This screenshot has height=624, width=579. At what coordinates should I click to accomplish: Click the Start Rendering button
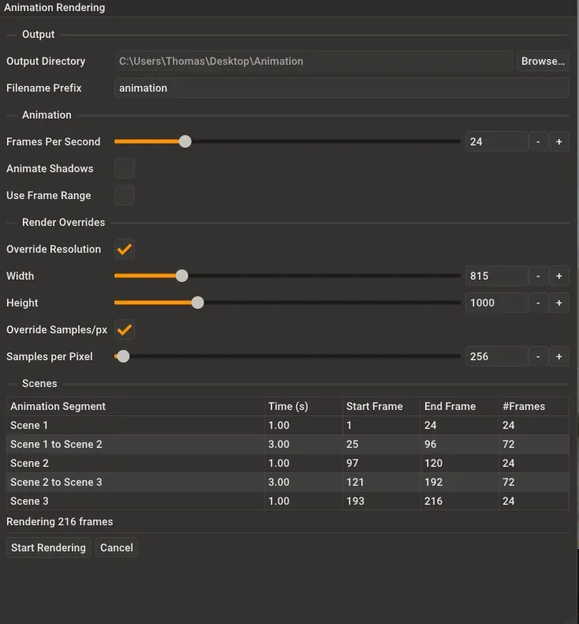pyautogui.click(x=48, y=547)
